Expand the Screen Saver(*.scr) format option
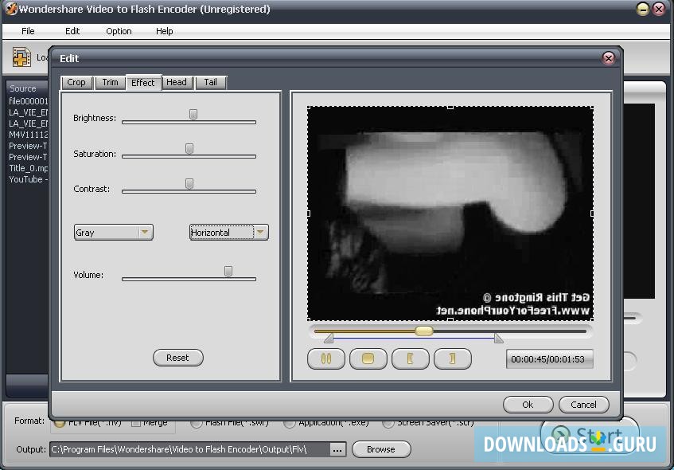Image resolution: width=674 pixels, height=470 pixels. tap(388, 423)
